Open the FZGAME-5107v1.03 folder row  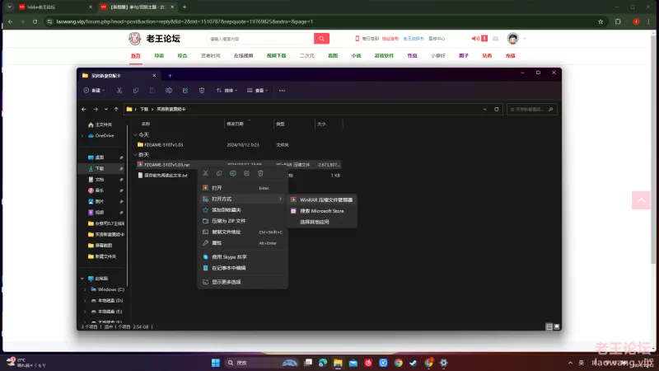click(238, 145)
